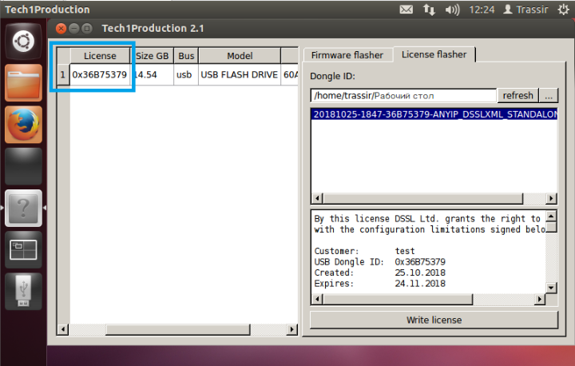Click the license text vertical scrollbar thumb
The width and height of the screenshot is (575, 366).
(x=551, y=227)
